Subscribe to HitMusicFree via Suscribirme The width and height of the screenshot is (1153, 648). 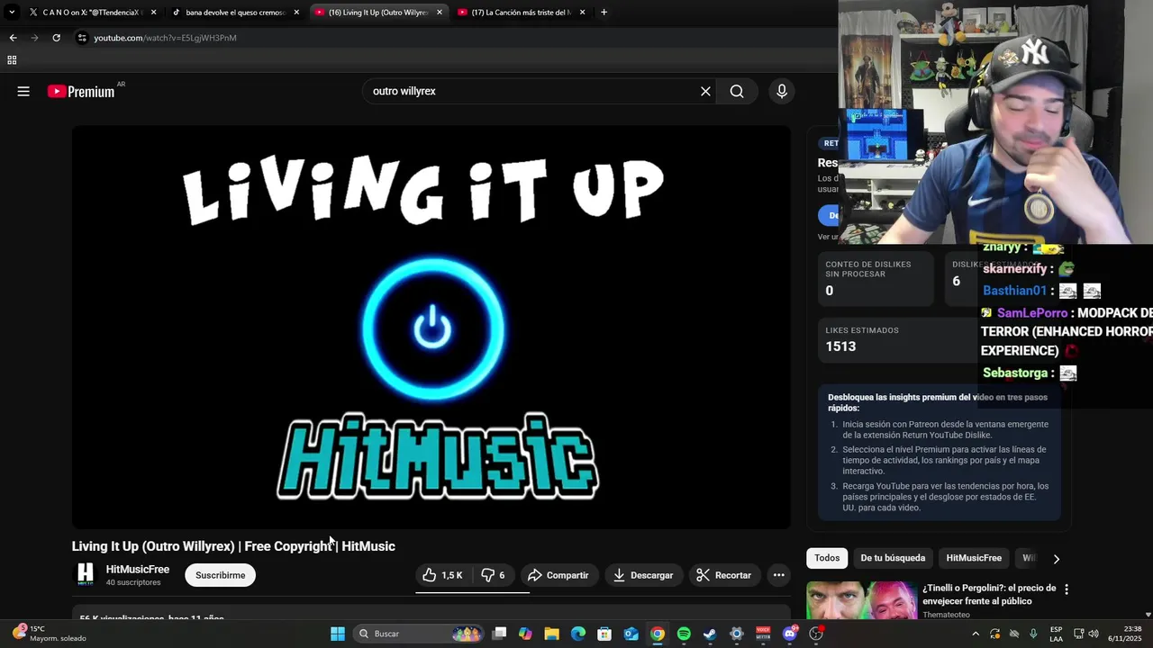click(x=221, y=575)
